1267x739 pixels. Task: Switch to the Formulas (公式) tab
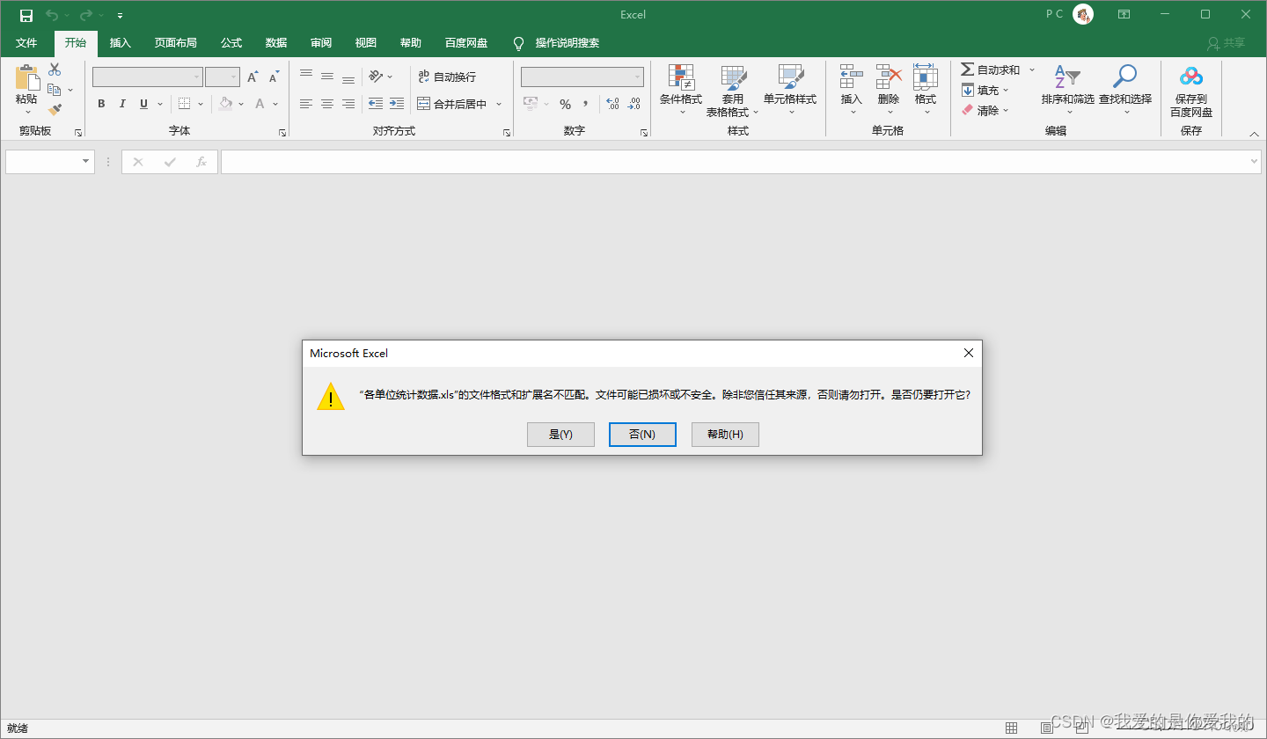(x=231, y=43)
